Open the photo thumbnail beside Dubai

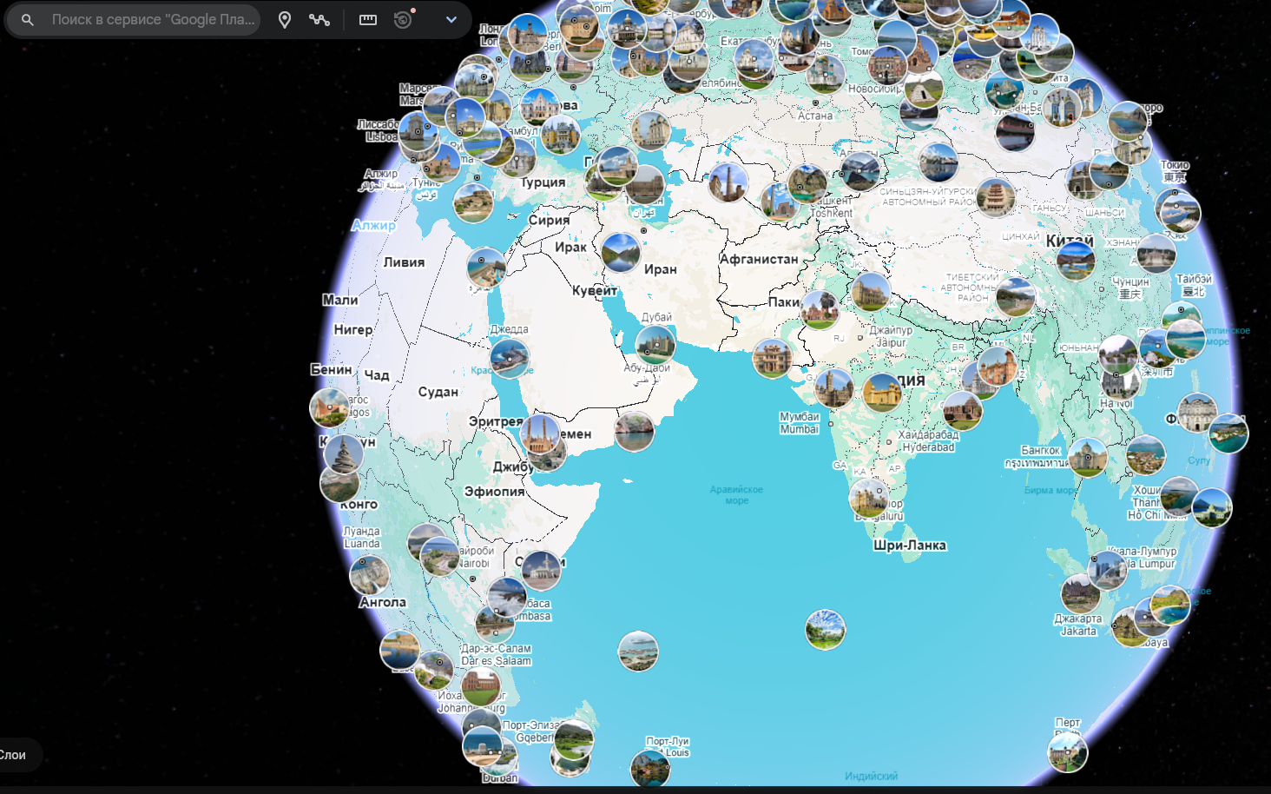coord(655,345)
